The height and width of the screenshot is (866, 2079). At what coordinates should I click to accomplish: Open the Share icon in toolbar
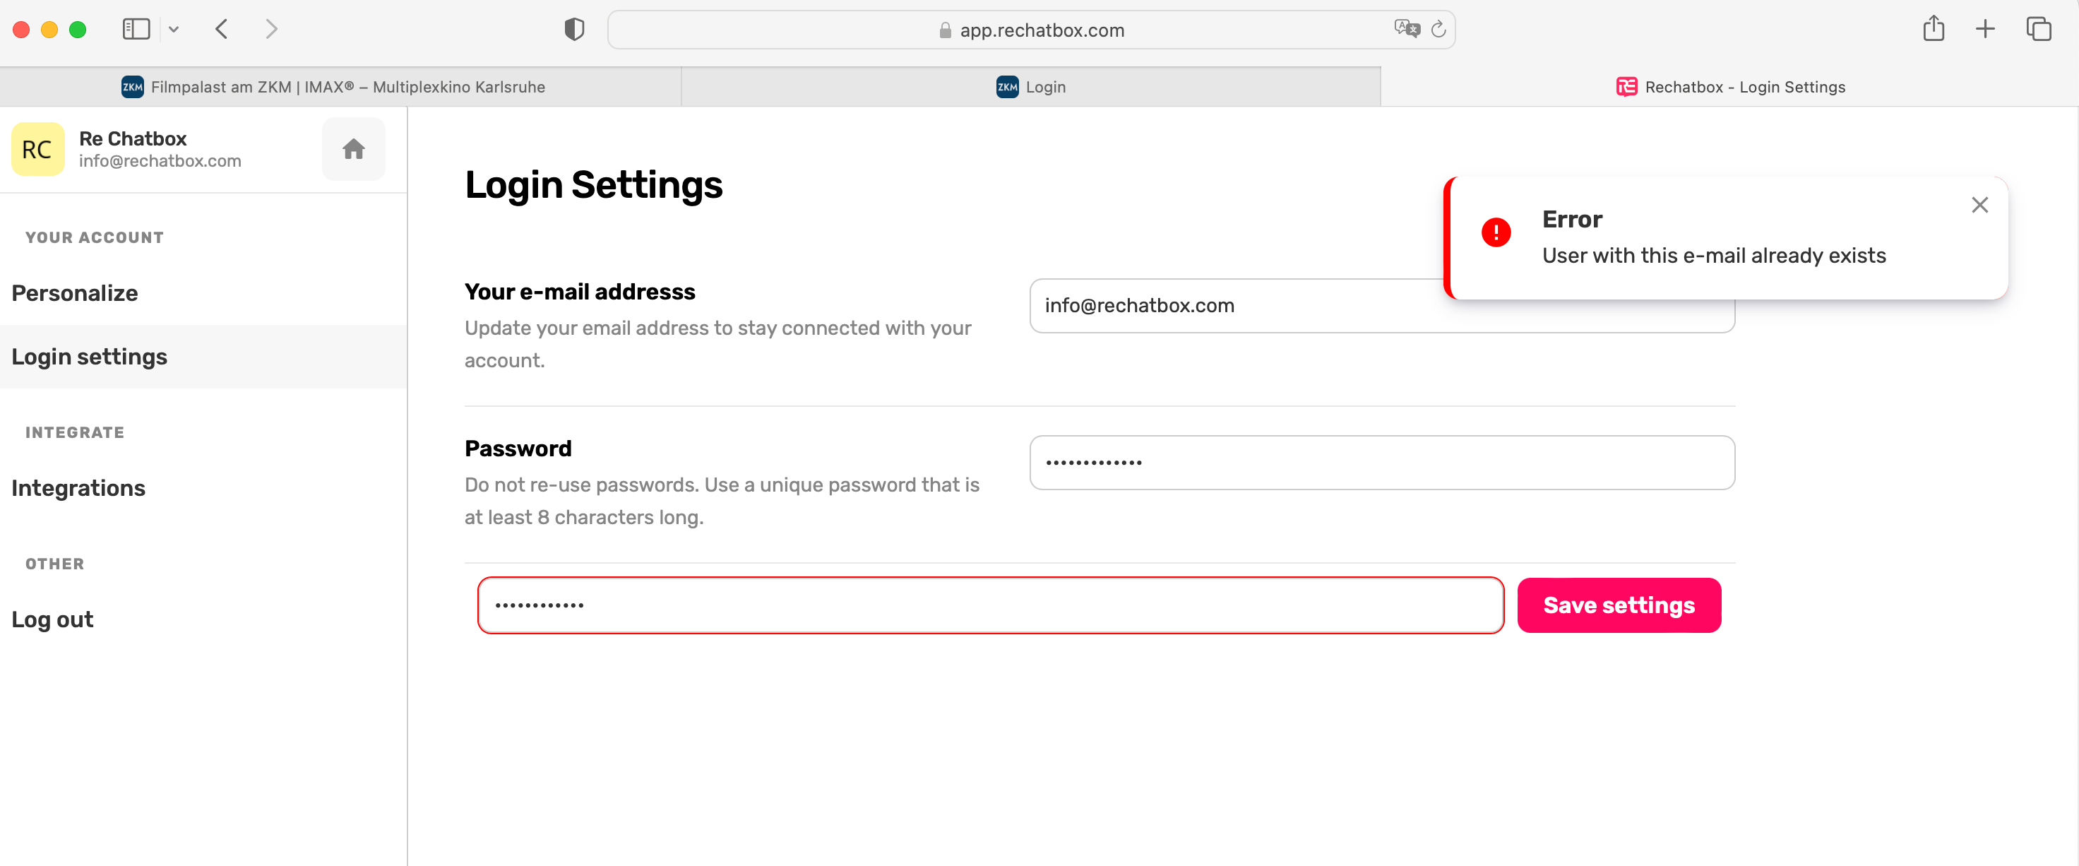[1933, 29]
